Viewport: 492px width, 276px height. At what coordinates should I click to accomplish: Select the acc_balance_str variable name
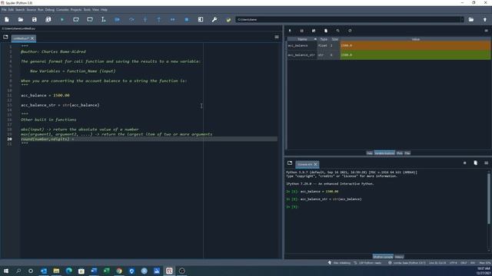coord(301,54)
